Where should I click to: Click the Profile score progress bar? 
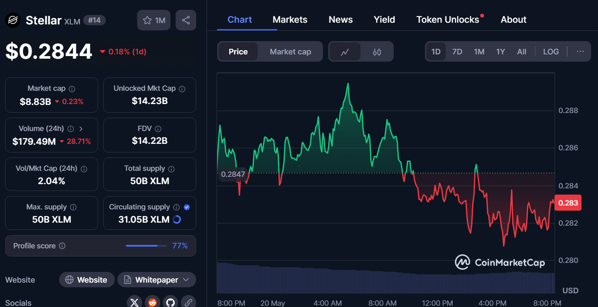point(147,246)
